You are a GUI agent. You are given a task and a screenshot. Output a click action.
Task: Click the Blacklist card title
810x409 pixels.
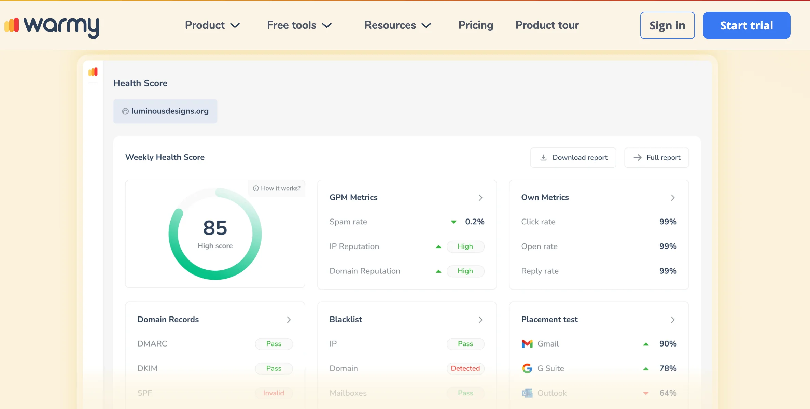point(346,320)
